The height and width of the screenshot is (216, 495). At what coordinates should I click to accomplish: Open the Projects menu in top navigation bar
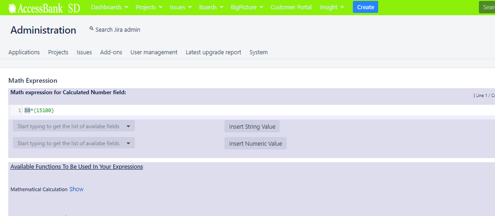click(149, 7)
